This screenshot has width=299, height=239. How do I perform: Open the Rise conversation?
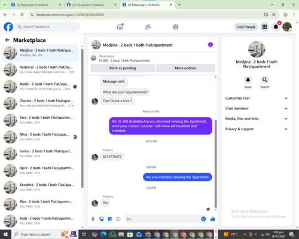click(40, 204)
